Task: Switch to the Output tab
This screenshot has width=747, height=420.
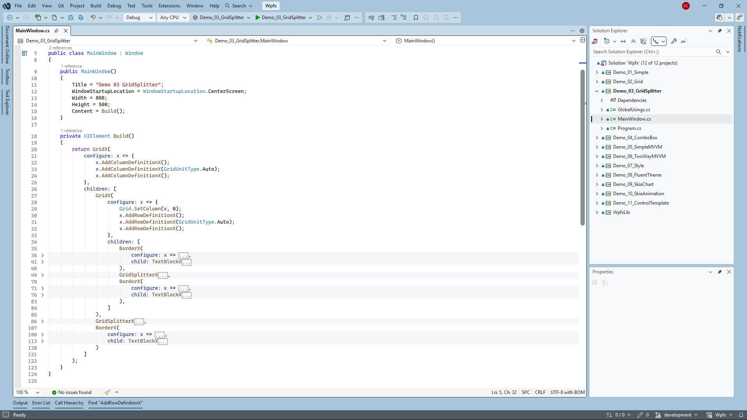Action: [20, 403]
